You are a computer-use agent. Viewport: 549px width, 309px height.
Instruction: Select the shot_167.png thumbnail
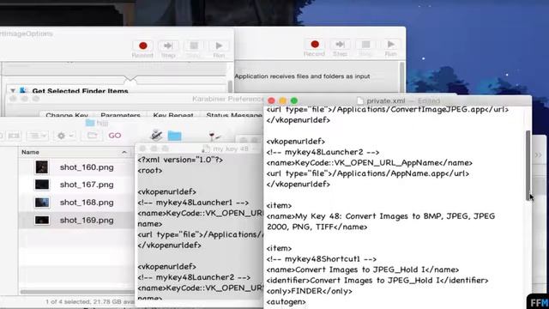tap(42, 185)
